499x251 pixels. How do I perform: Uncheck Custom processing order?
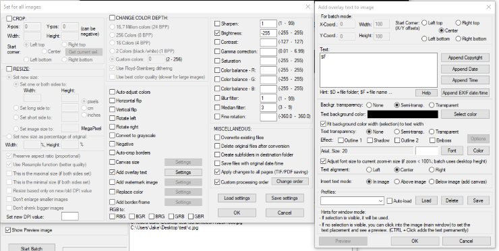pos(217,182)
